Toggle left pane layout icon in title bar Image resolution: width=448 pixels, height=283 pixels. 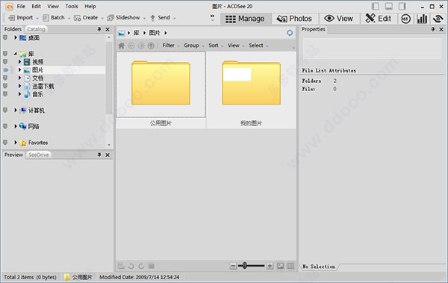[x=376, y=6]
